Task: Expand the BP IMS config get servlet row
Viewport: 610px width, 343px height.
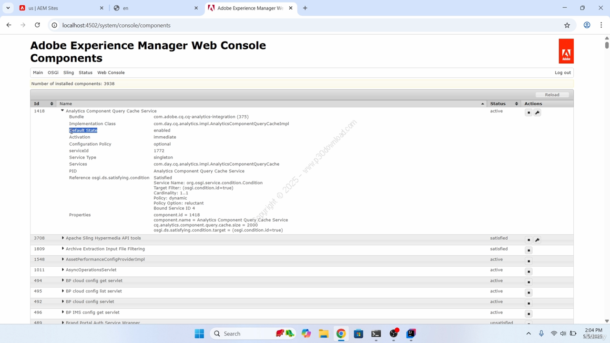Action: click(x=62, y=312)
